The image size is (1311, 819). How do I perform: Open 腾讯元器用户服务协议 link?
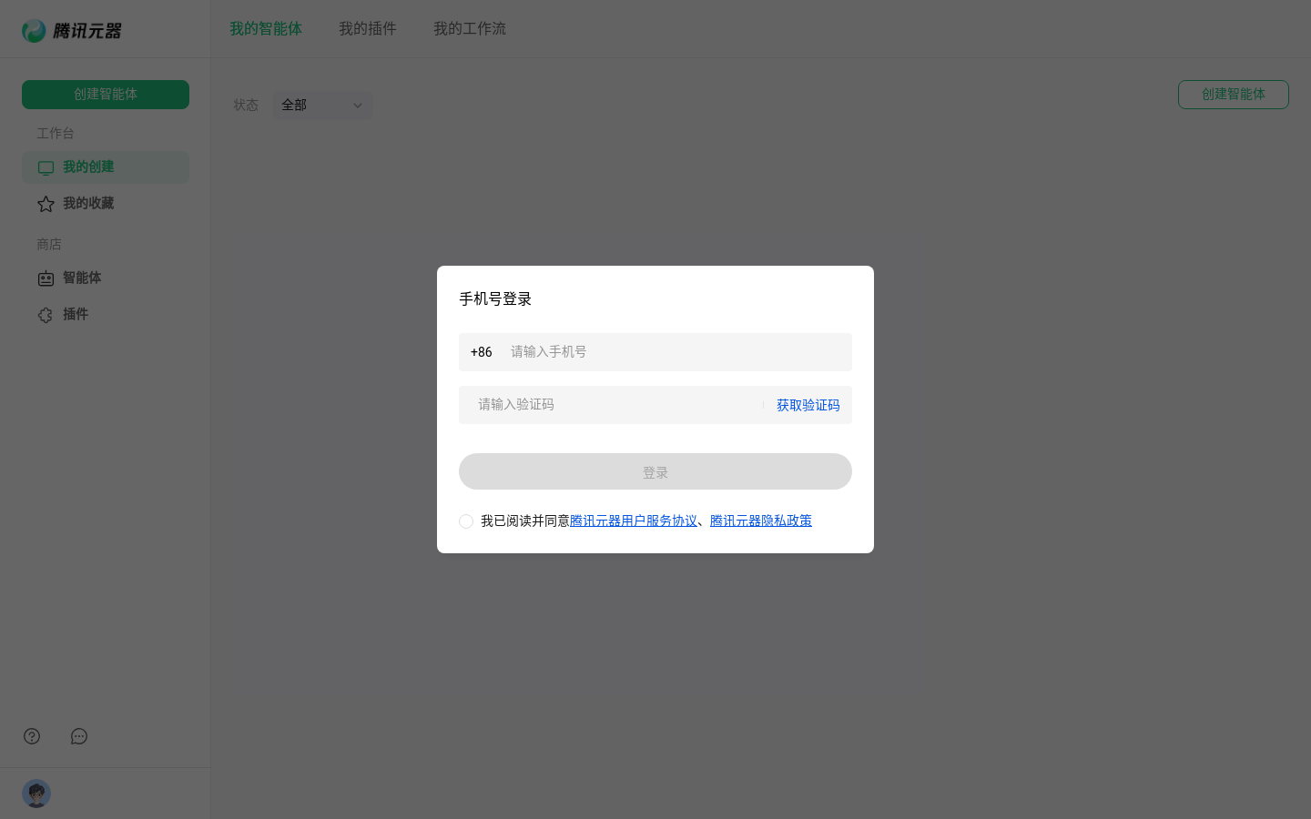634,521
